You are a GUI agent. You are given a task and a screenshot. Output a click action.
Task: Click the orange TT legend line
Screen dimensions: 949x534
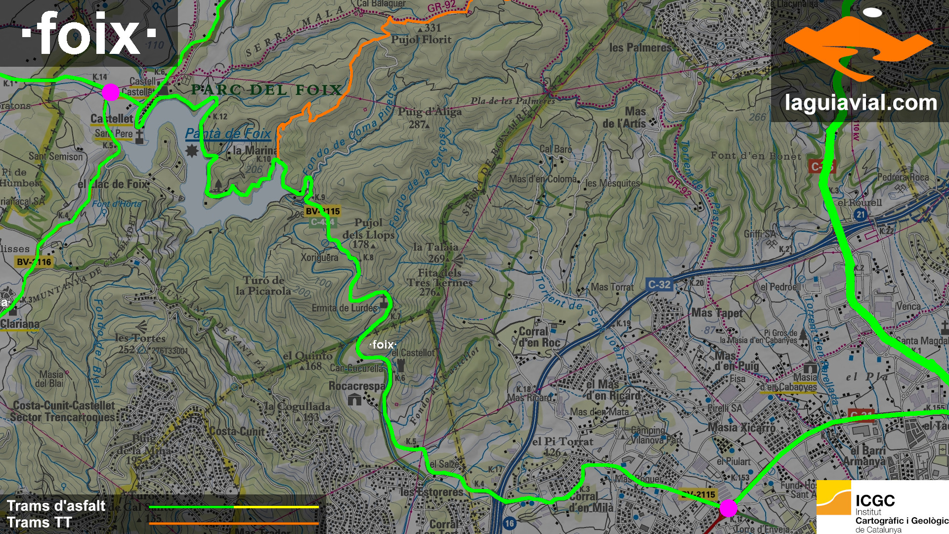pos(234,523)
